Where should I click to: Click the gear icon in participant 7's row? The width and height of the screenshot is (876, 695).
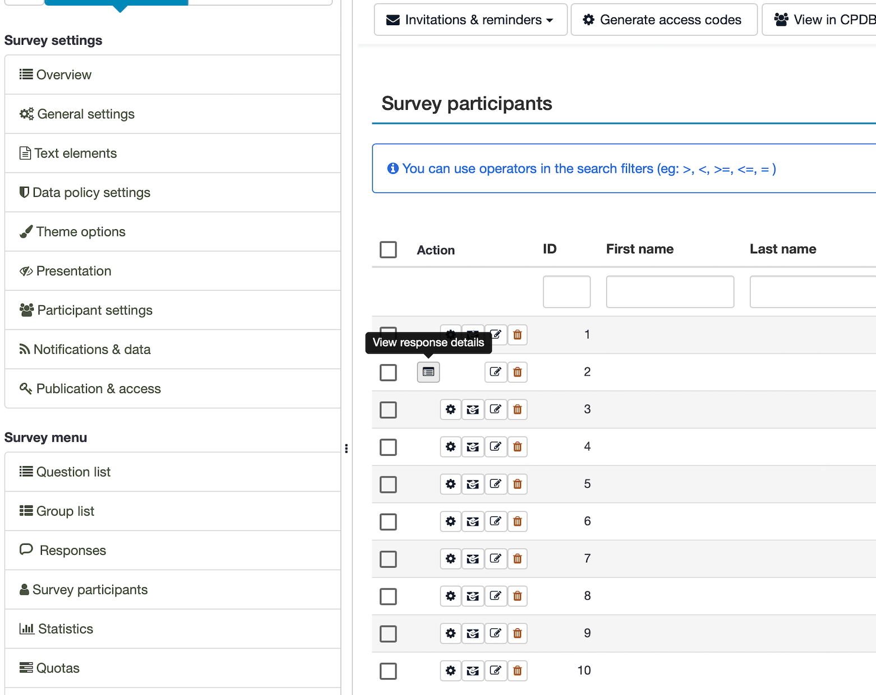[450, 559]
